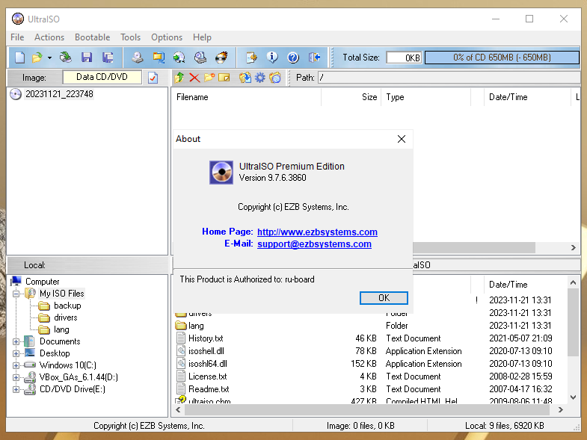Screen dimensions: 587x440
Task: Click the Open file toolbar icon
Action: [x=37, y=58]
